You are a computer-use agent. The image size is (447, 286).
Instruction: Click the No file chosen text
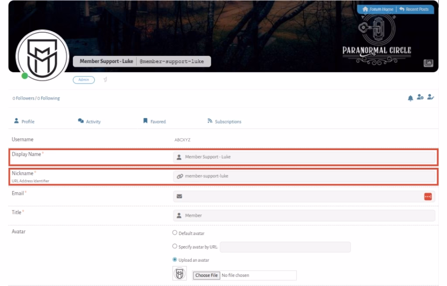[235, 276]
